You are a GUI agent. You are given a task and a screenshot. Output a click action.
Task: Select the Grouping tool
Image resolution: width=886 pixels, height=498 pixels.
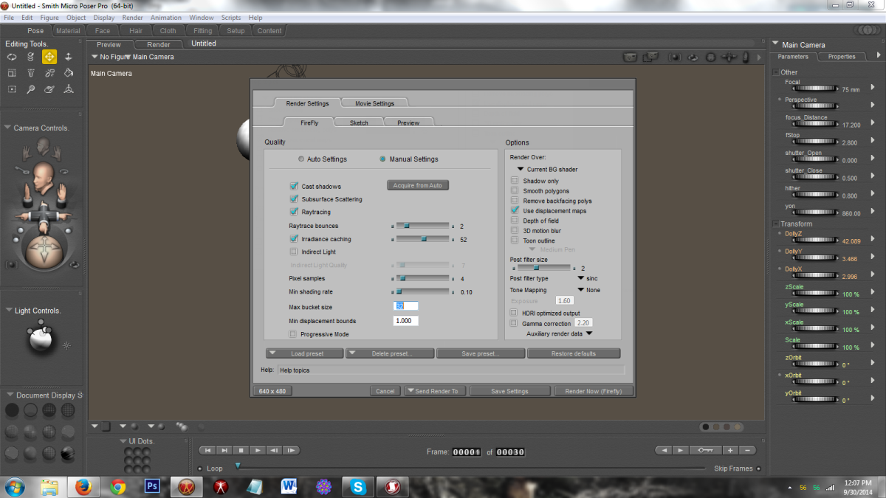pyautogui.click(x=12, y=89)
